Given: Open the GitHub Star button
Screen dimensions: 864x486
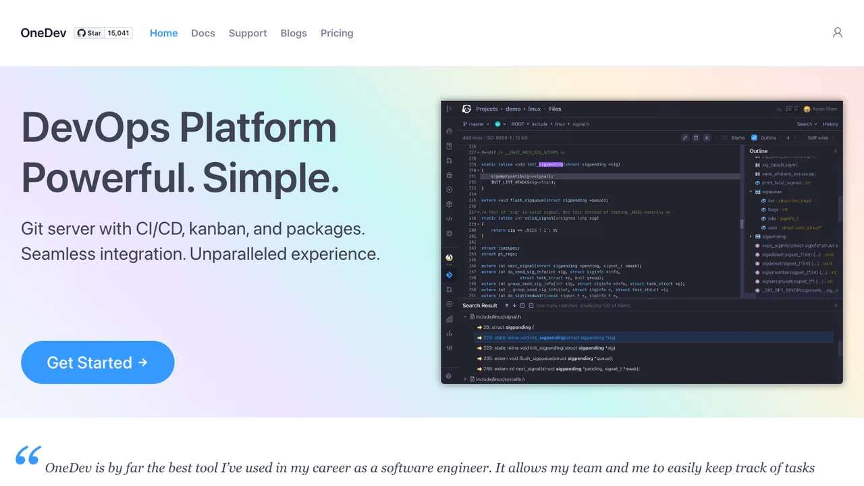Looking at the screenshot, I should 89,33.
